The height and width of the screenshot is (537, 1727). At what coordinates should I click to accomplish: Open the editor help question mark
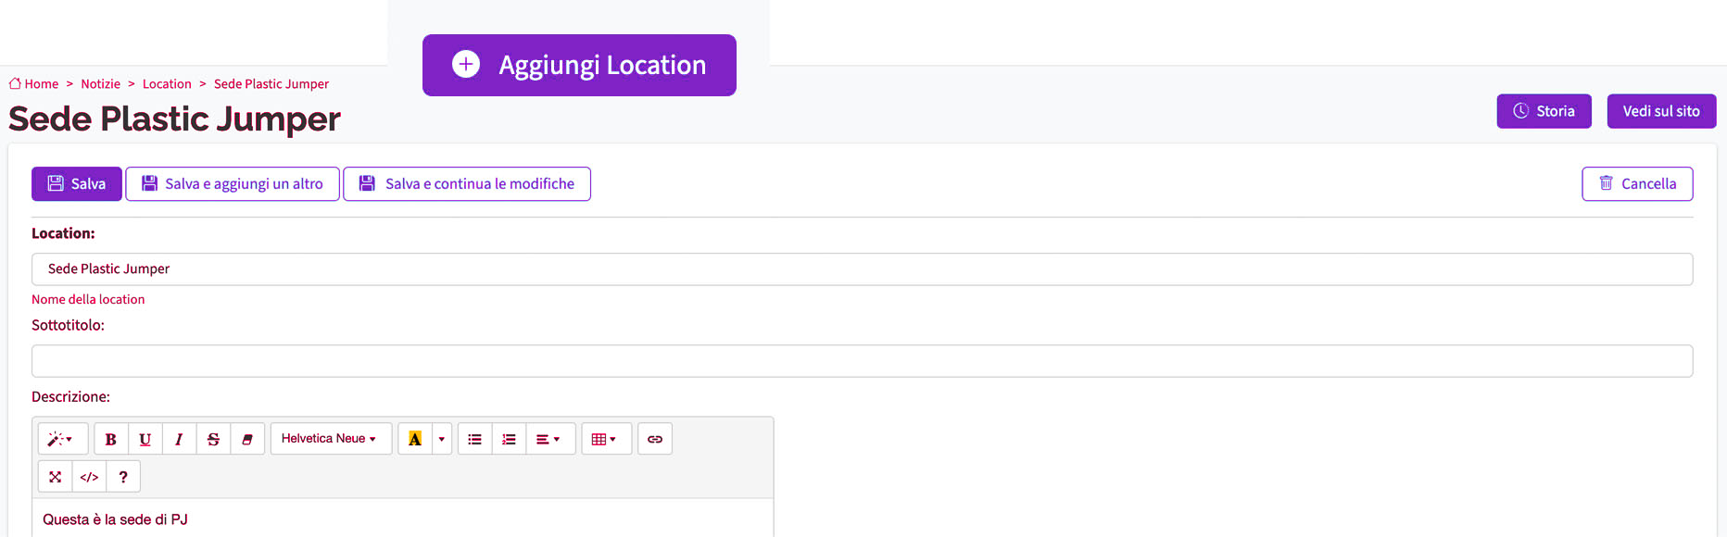(123, 477)
